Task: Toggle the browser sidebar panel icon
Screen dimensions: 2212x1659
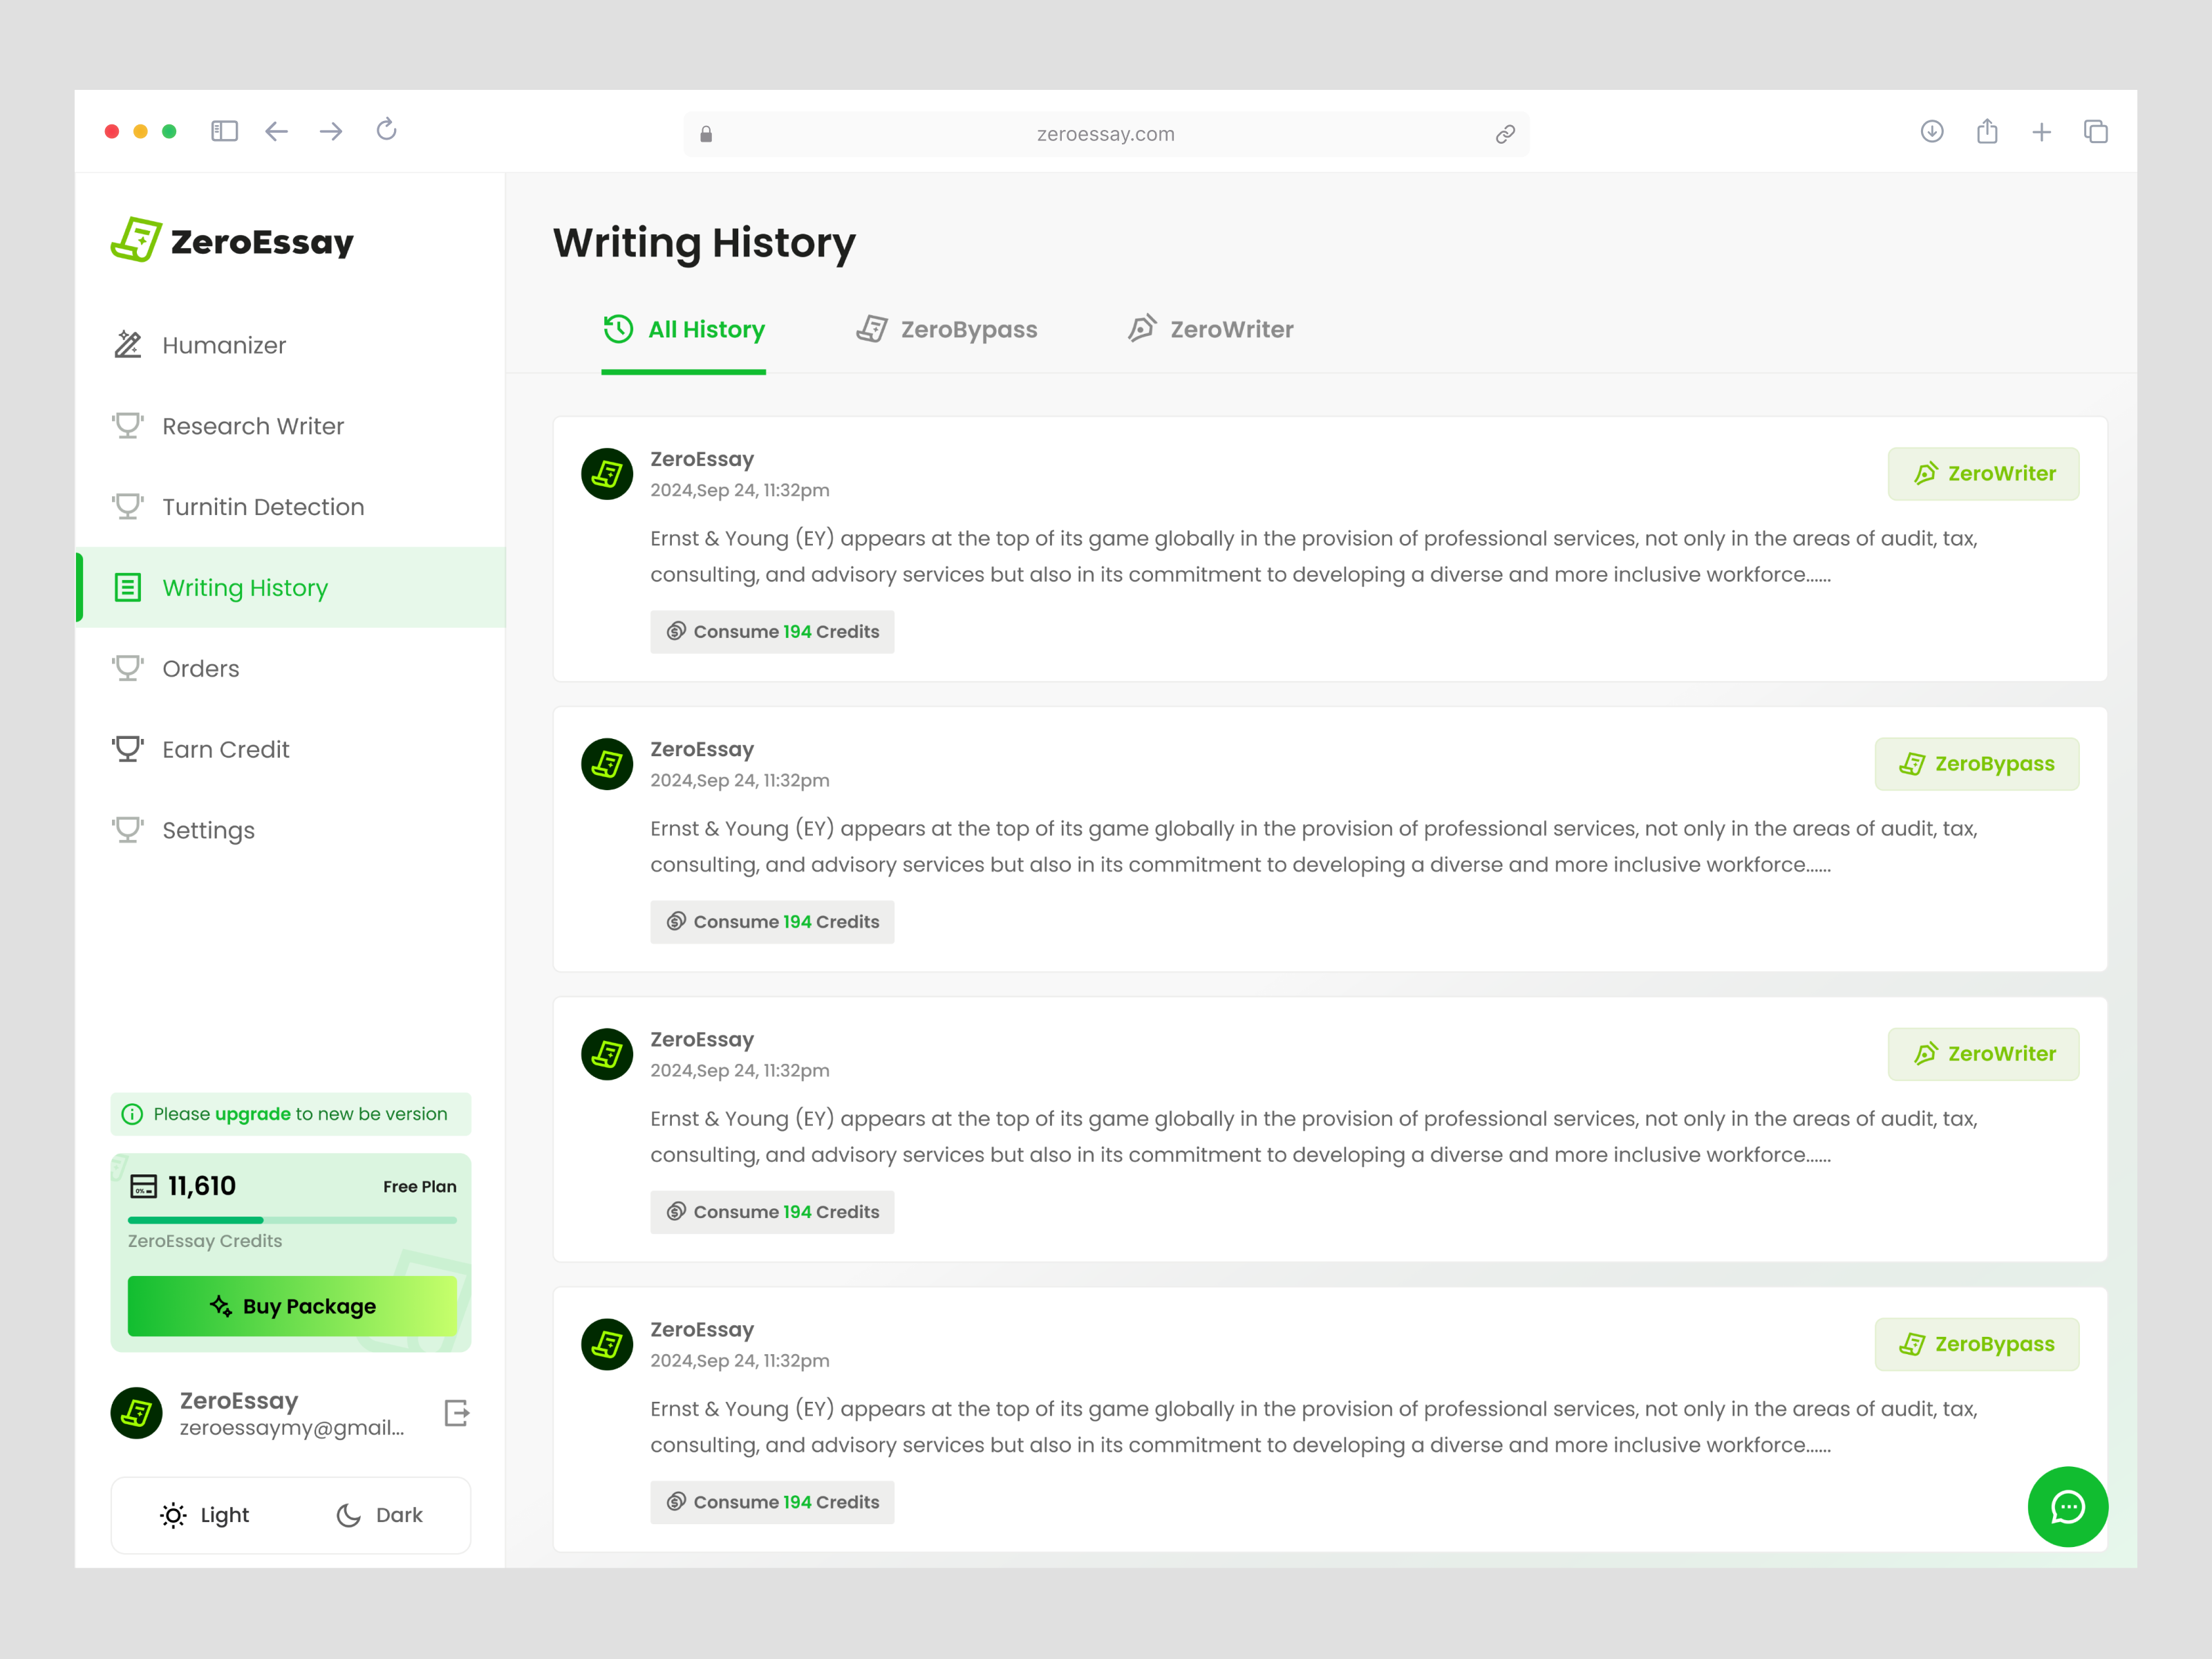Action: pos(224,131)
